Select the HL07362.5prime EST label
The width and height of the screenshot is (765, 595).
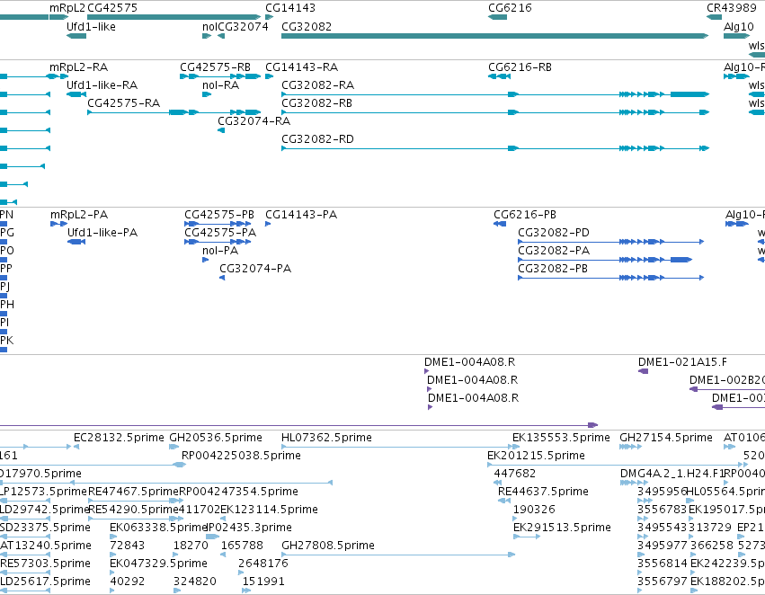point(326,438)
